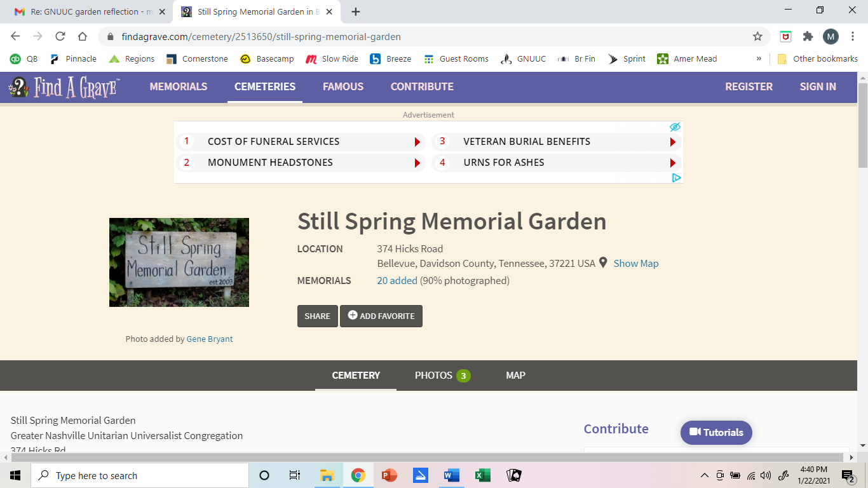This screenshot has width=868, height=488.
Task: Open the Extensions puzzle icon
Action: point(808,36)
